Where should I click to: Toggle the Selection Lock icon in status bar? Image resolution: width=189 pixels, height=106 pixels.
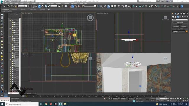pyautogui.click(x=107, y=99)
